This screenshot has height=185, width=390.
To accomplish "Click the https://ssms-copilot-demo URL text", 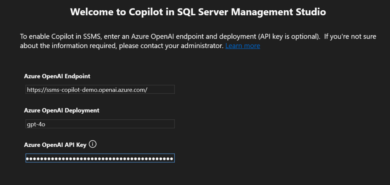I will (61, 89).
